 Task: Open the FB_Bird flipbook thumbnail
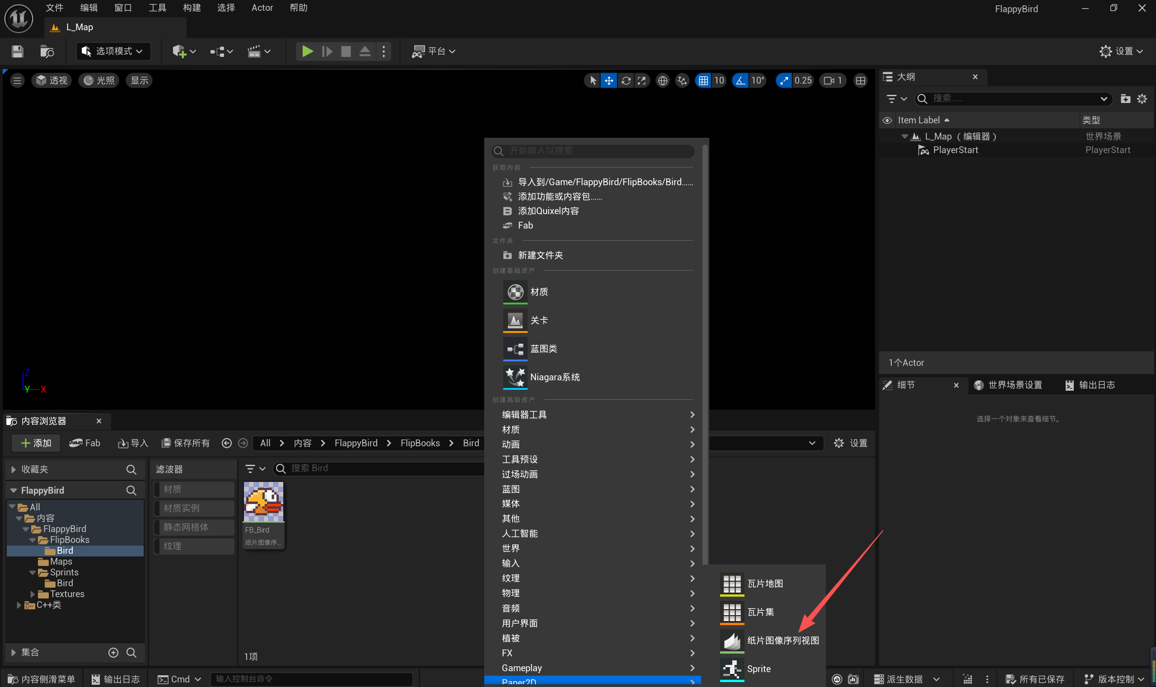pyautogui.click(x=263, y=502)
